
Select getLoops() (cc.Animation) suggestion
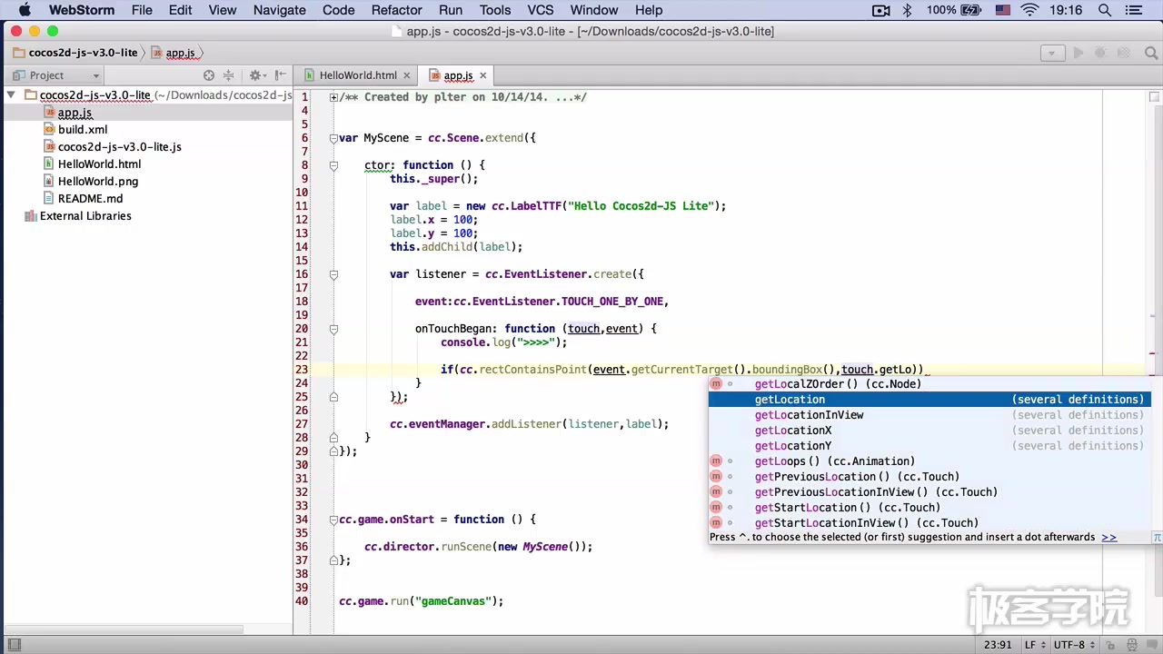pyautogui.click(x=929, y=461)
